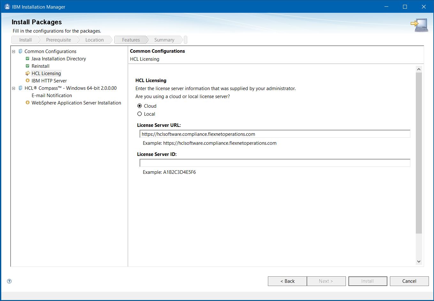Image resolution: width=434 pixels, height=301 pixels.
Task: Click the scroll down arrow in licensing panel
Action: pos(419,261)
